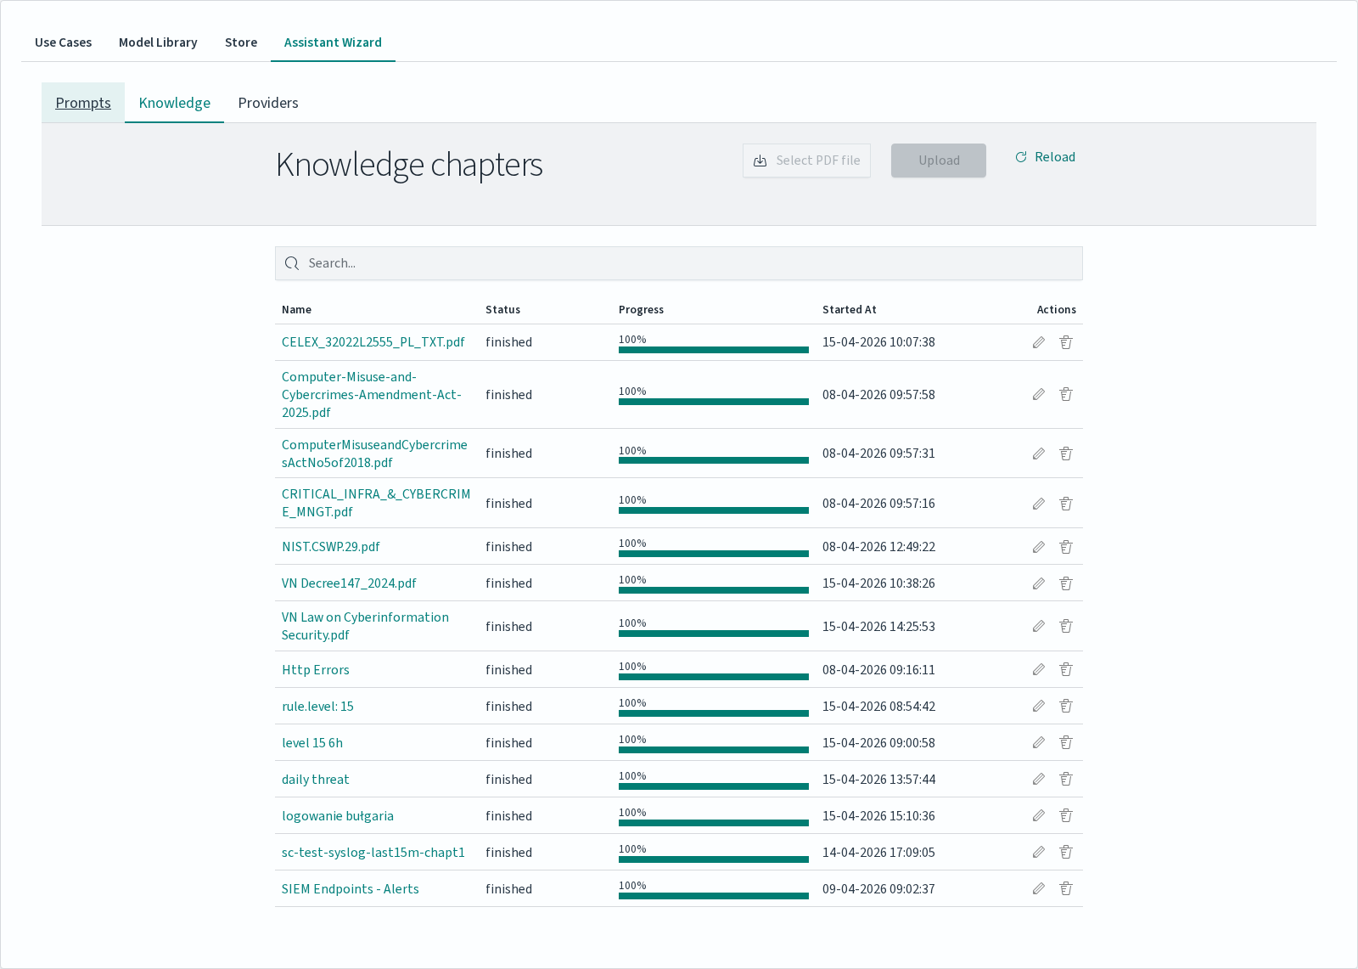Screen dimensions: 1358x969
Task: Click the NIST.CSWP.29.pdf progress bar
Action: [714, 554]
